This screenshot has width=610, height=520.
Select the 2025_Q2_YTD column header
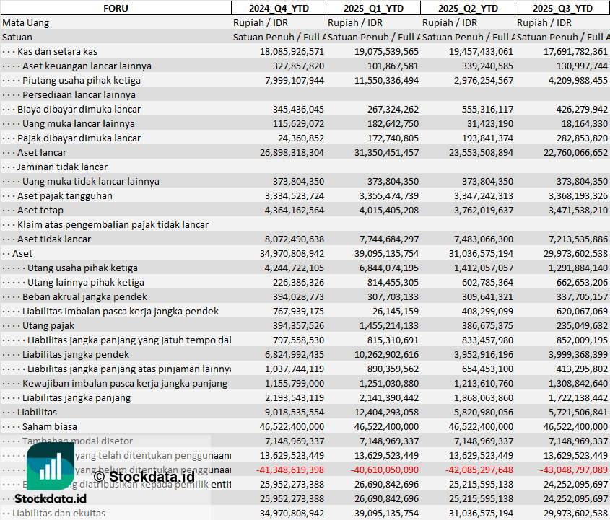[468, 8]
